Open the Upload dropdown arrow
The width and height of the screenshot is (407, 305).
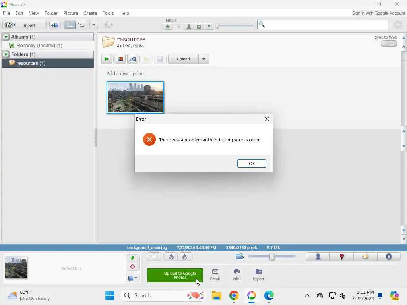[204, 59]
